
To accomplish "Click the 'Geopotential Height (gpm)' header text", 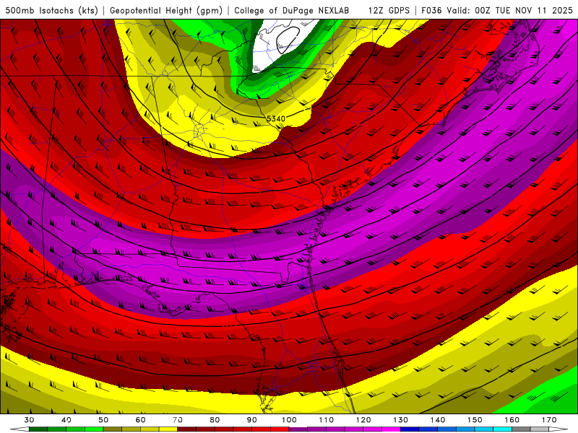I will pos(166,10).
